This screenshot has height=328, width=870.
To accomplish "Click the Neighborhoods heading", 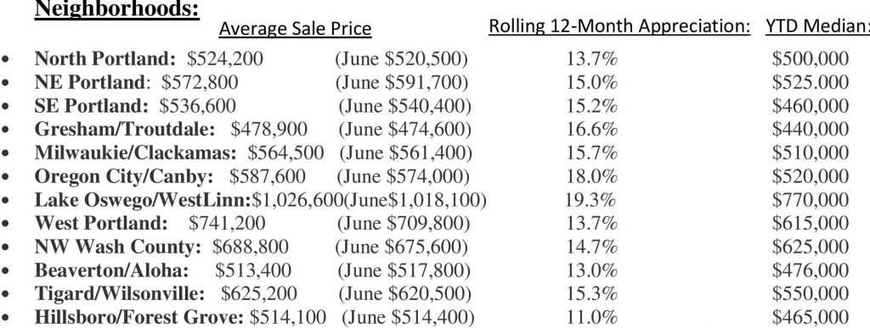I will [116, 8].
